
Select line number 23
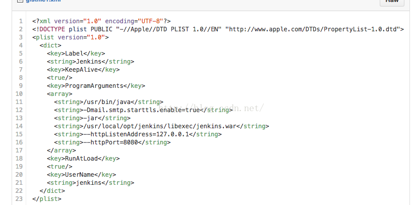[x=19, y=198]
